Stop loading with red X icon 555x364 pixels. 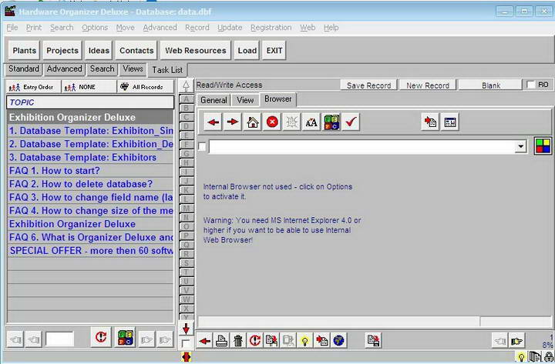tap(272, 122)
